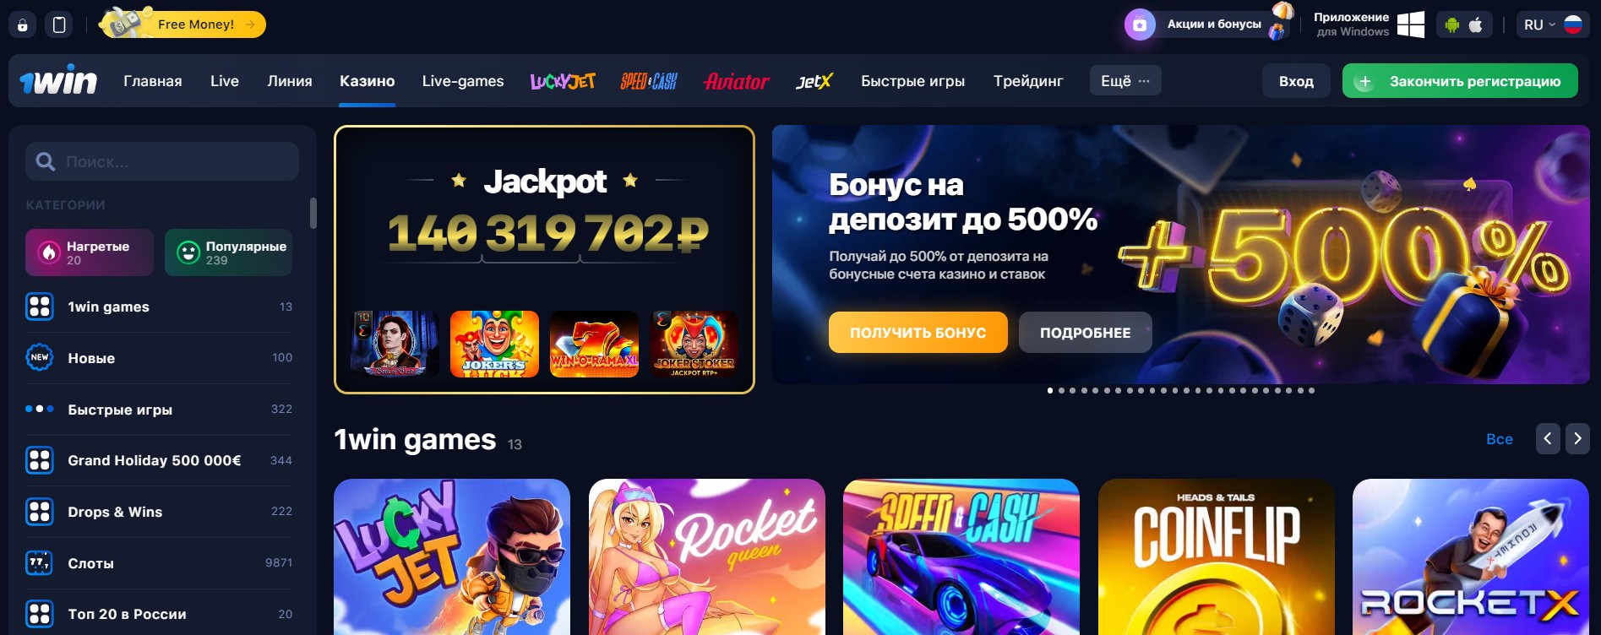Select the first banner carousel dot
Image resolution: width=1601 pixels, height=635 pixels.
click(1050, 390)
